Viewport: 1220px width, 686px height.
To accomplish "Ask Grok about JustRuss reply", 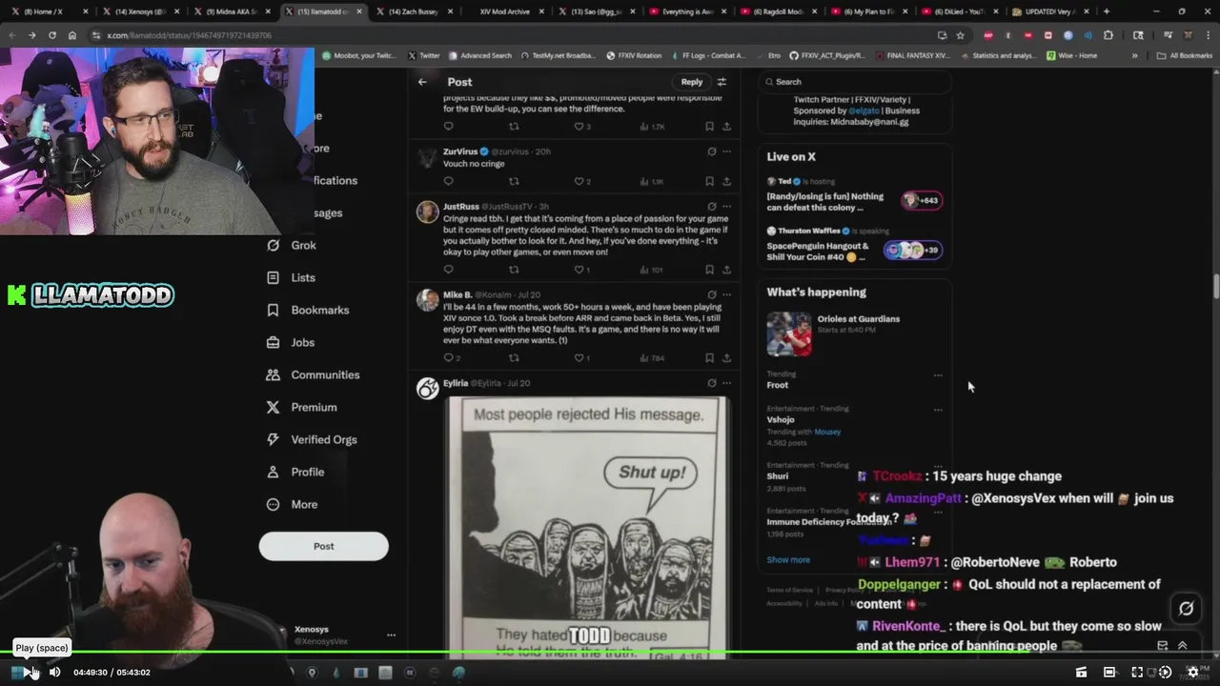I will (x=711, y=206).
